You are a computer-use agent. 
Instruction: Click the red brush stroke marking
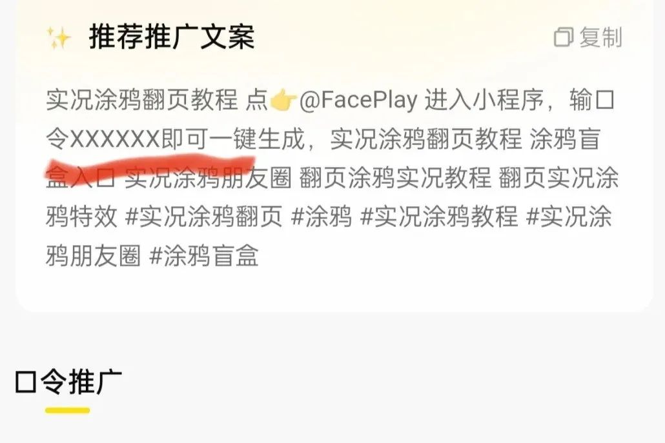[150, 166]
